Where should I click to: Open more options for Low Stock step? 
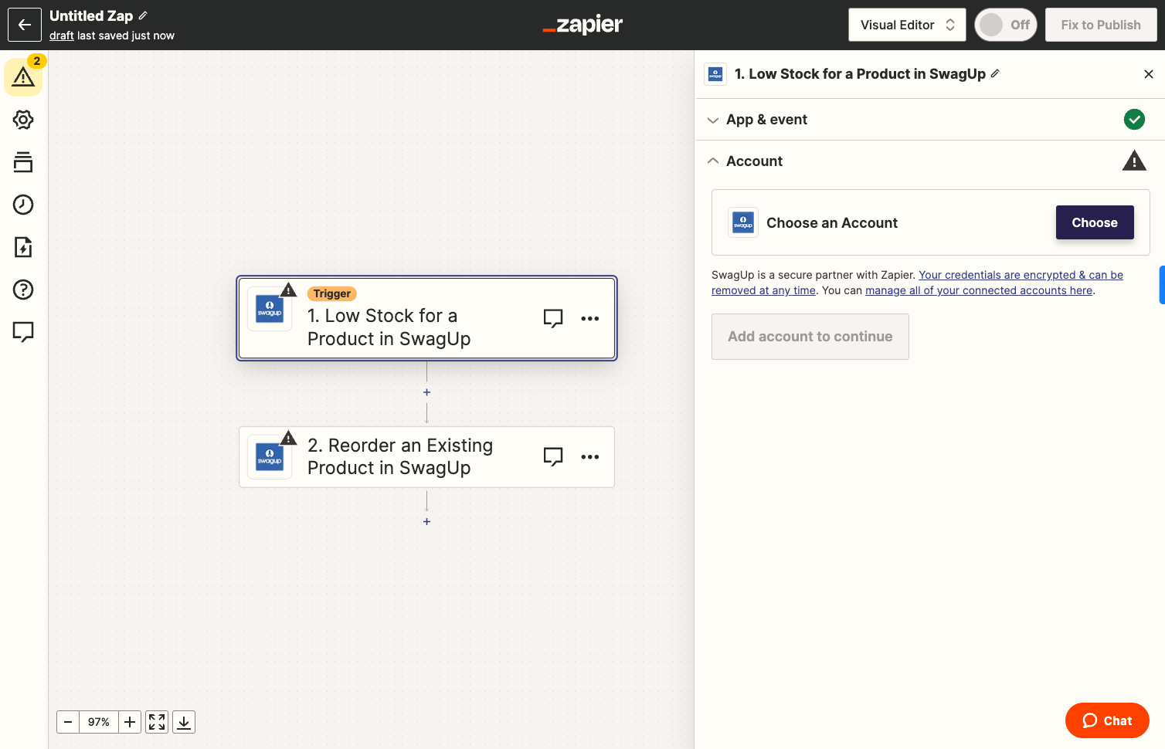pos(590,318)
